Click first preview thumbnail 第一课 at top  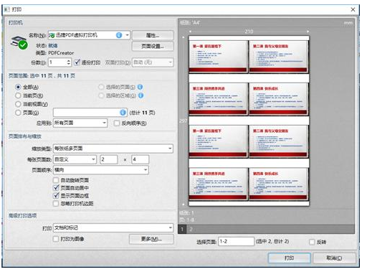(218, 57)
